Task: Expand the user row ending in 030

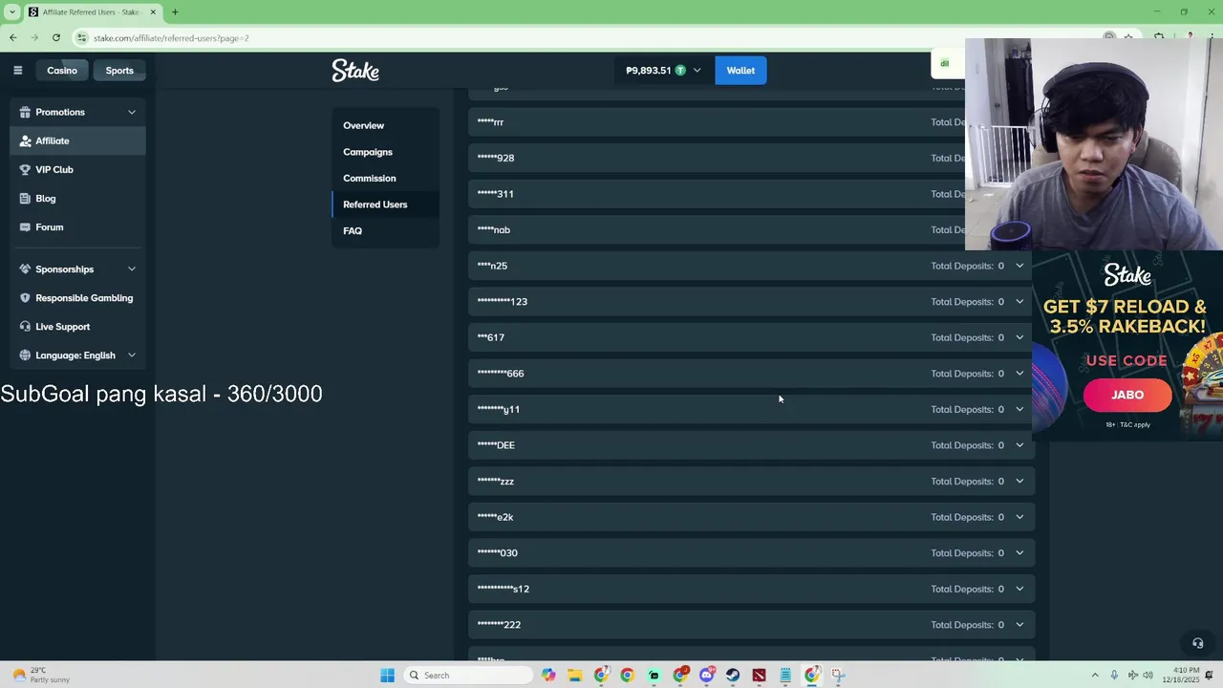Action: 1019,552
